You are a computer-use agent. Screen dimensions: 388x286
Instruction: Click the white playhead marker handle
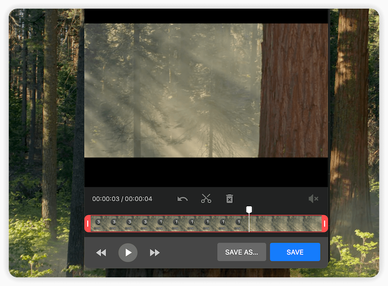coord(249,209)
